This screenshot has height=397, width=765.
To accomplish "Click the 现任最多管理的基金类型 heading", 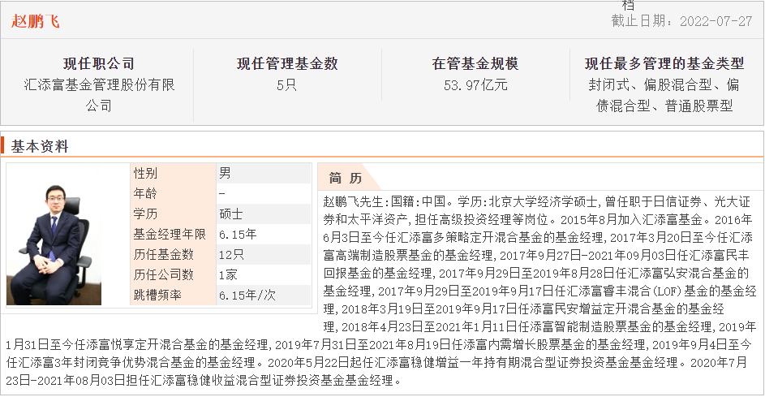I will coord(664,63).
